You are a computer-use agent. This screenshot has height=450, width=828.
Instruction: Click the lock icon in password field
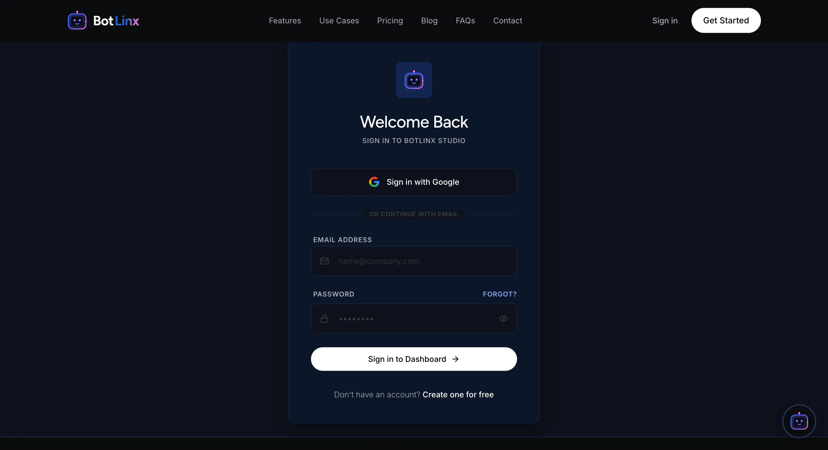(324, 318)
